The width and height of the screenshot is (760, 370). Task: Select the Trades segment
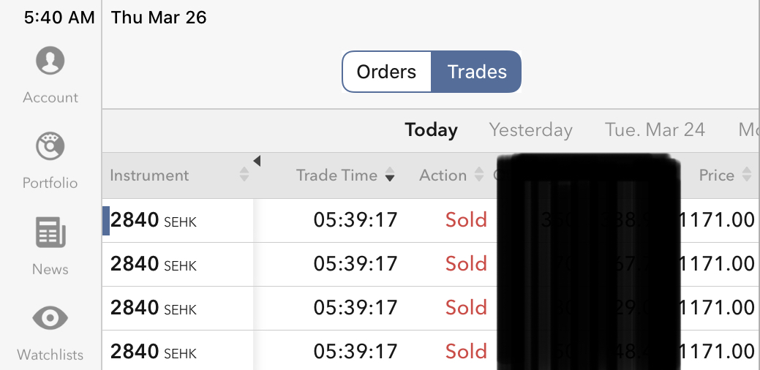point(477,72)
